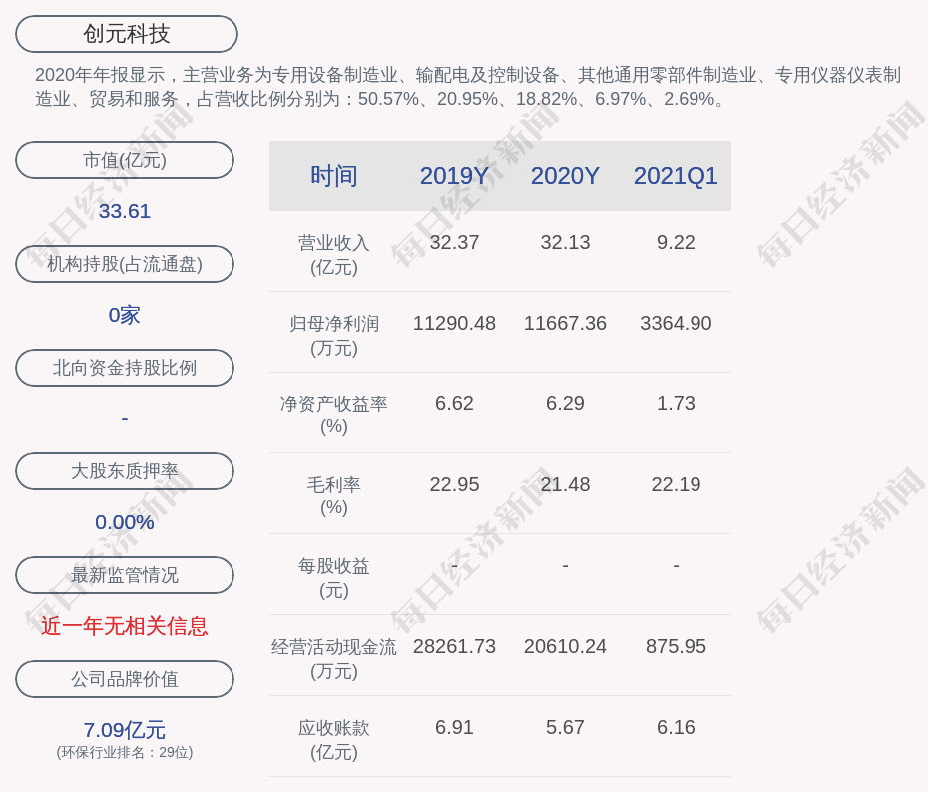Click the 净资产收益率(%) row label
Viewport: 928px width, 792px height.
(x=334, y=415)
